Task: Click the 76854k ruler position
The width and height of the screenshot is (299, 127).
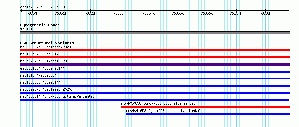Action: coord(149,13)
